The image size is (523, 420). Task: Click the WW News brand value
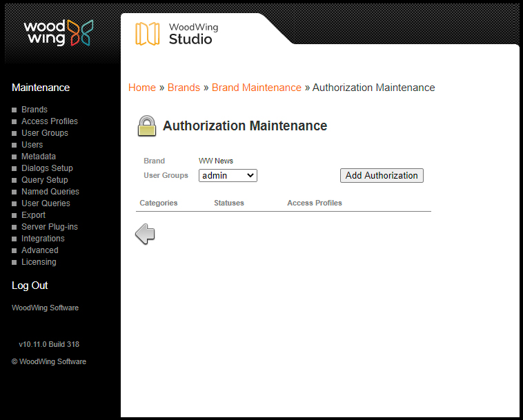(x=216, y=161)
